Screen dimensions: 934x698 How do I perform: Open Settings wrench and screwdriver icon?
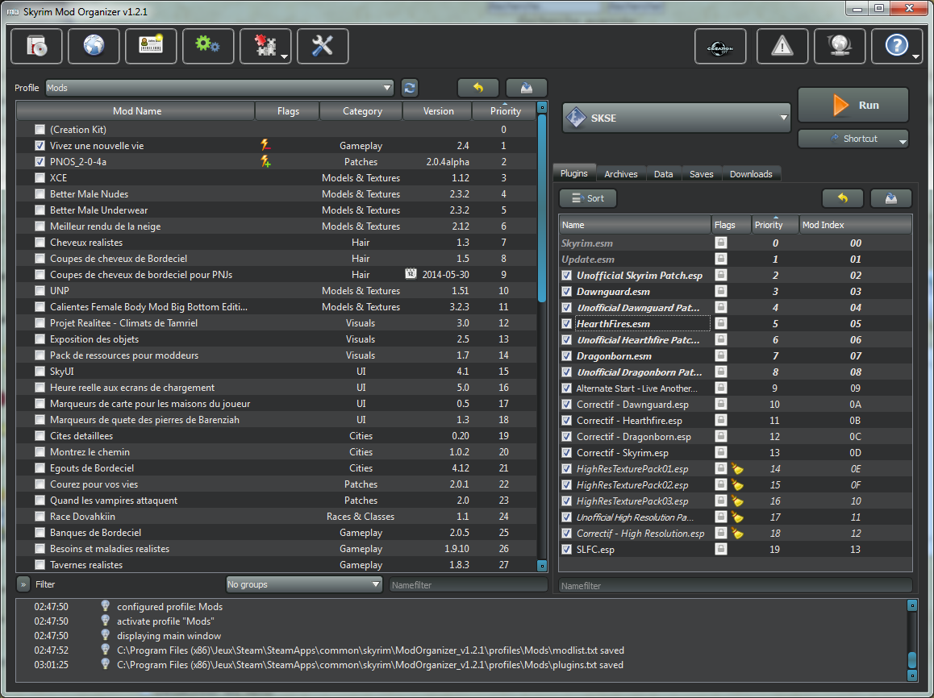tap(323, 46)
